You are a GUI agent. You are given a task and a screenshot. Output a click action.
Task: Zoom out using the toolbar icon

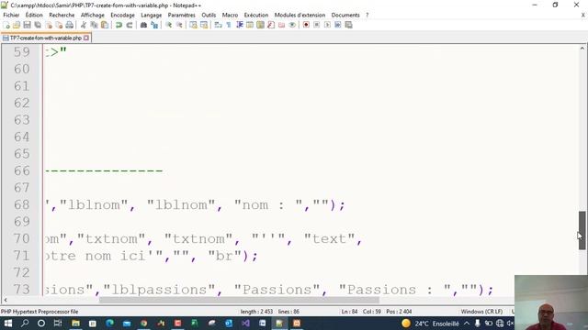pos(179,25)
